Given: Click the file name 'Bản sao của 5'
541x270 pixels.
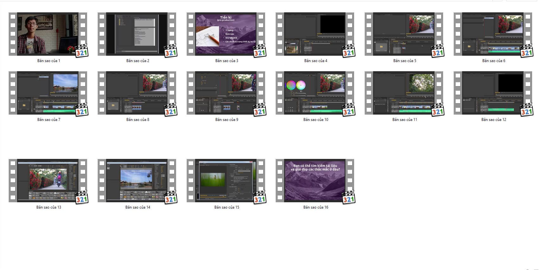Looking at the screenshot, I should 405,61.
